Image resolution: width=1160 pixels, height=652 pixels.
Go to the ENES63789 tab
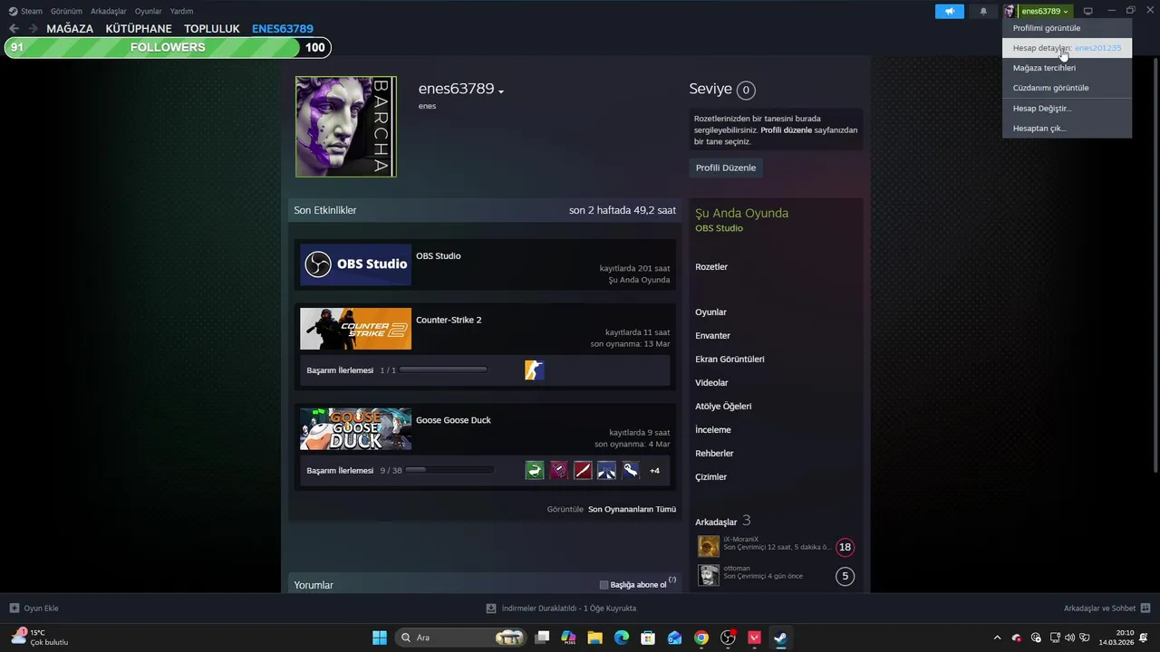point(283,29)
